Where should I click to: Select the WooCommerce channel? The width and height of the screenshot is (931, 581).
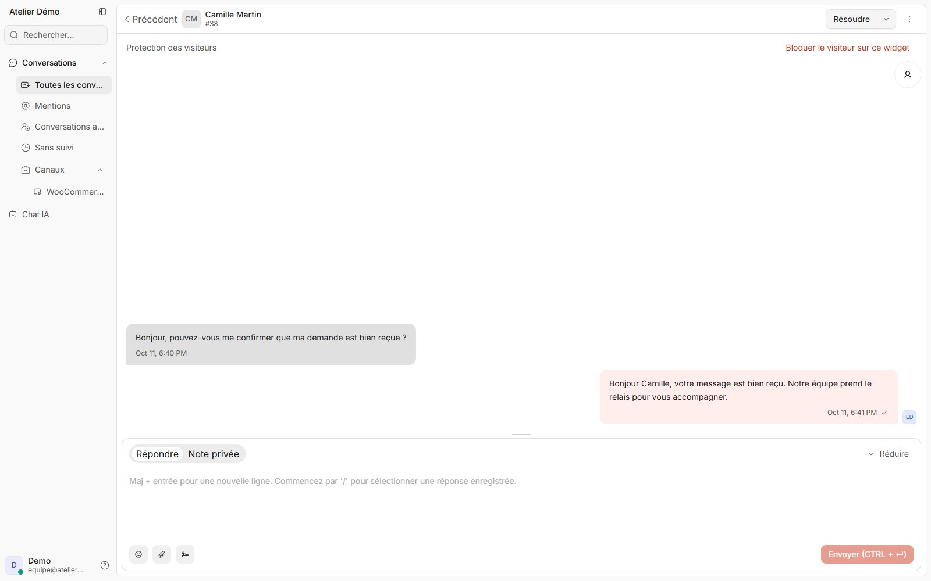click(x=70, y=192)
